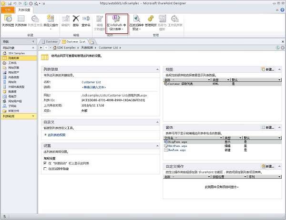Click the 新建 button in 窗体 panel
This screenshot has height=220, width=286.
(x=267, y=127)
